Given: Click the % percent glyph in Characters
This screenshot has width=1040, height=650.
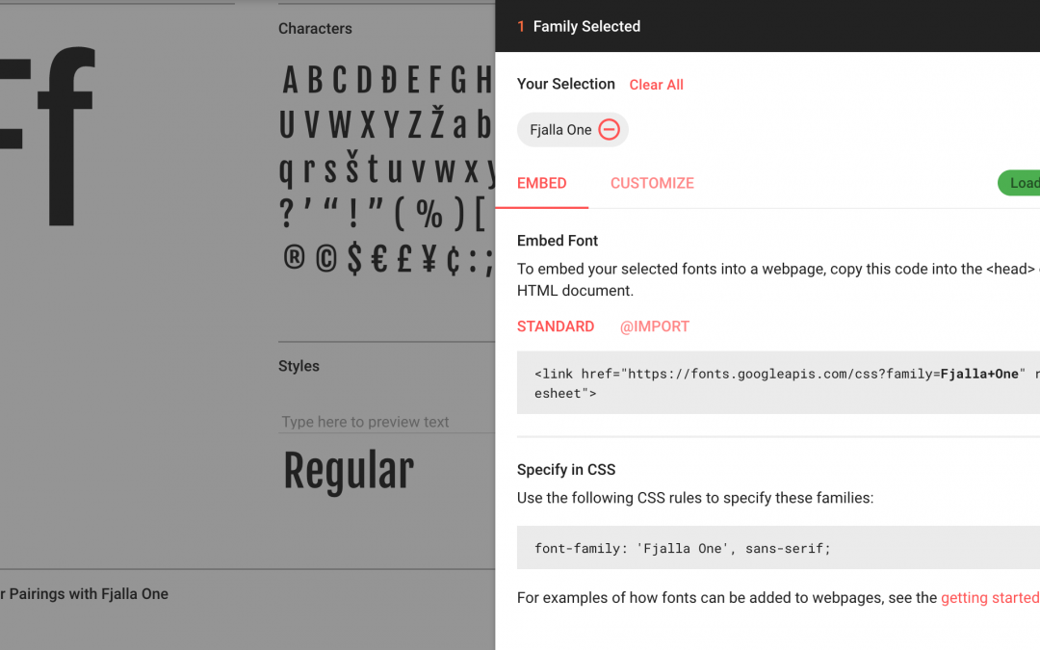Looking at the screenshot, I should click(429, 216).
